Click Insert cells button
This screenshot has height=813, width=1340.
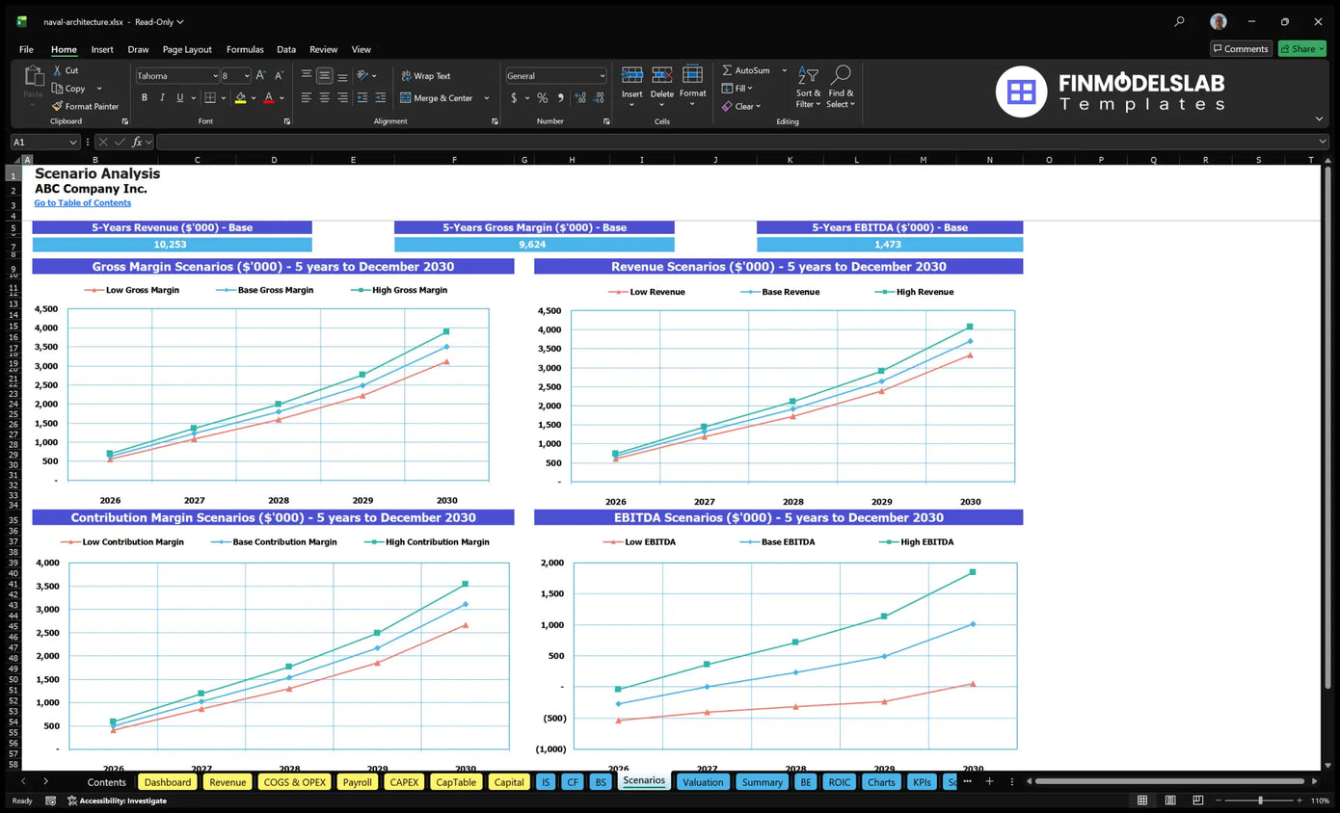click(631, 85)
